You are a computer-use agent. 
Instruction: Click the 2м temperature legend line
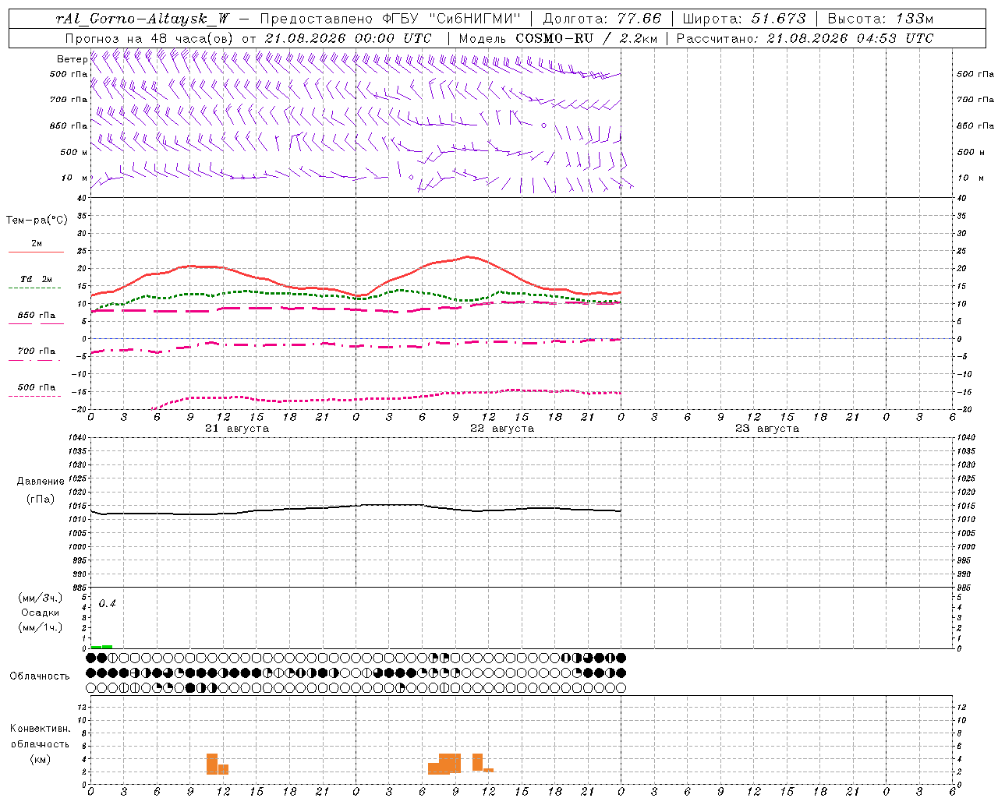[x=36, y=252]
